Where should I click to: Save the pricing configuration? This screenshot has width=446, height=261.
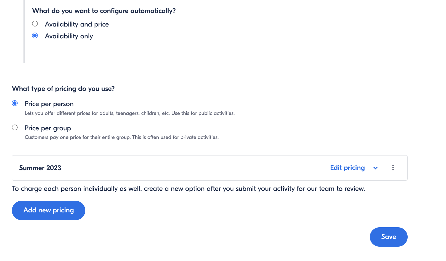389,237
